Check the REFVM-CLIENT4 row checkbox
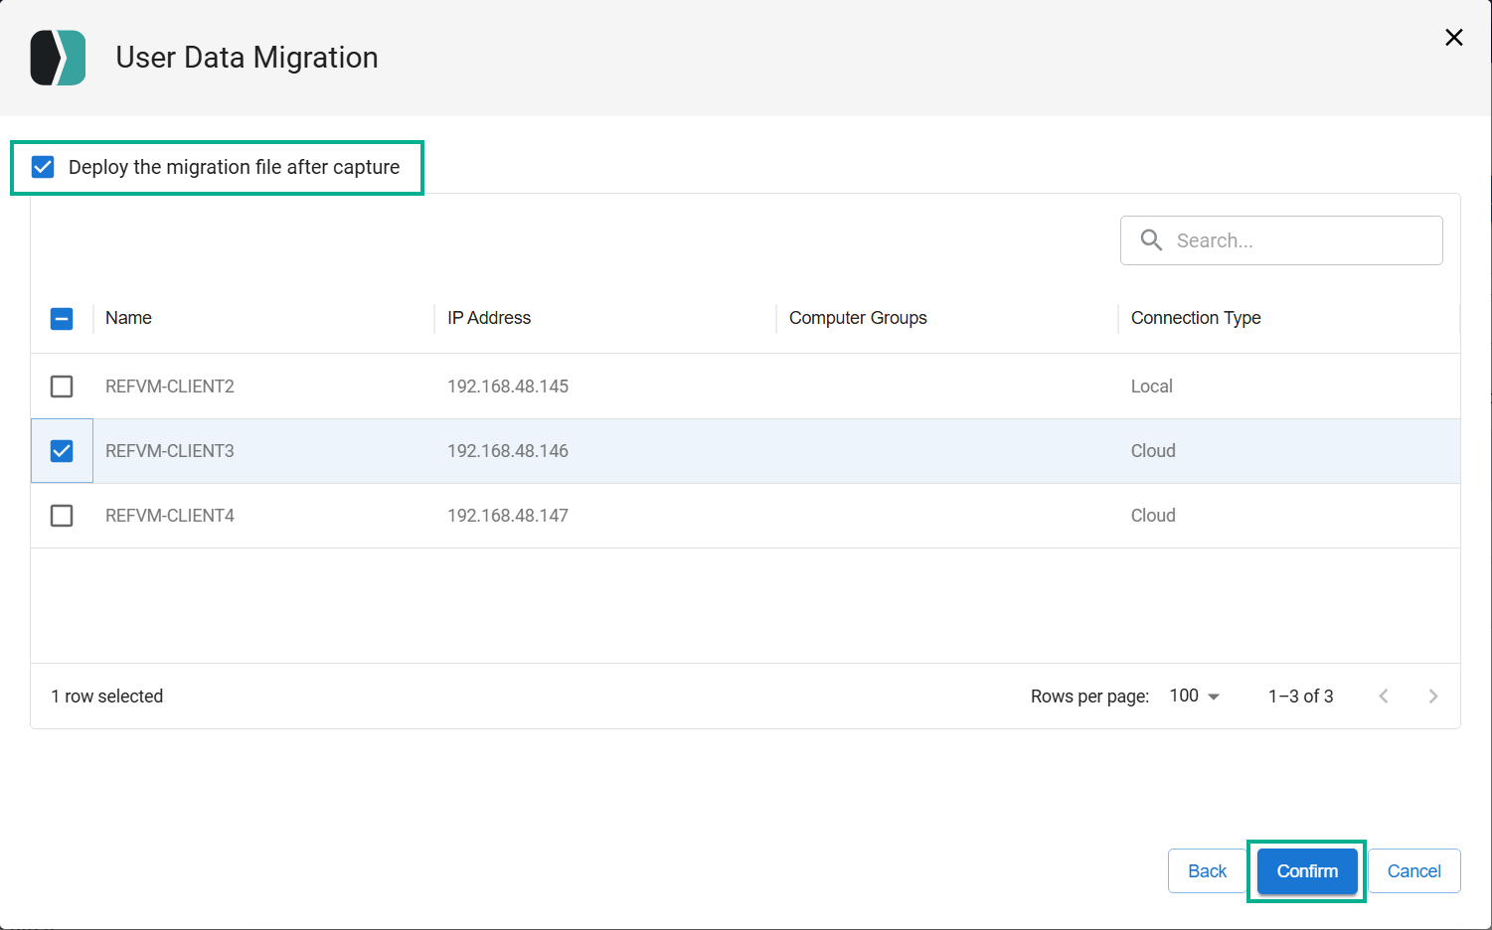The width and height of the screenshot is (1492, 930). click(62, 516)
